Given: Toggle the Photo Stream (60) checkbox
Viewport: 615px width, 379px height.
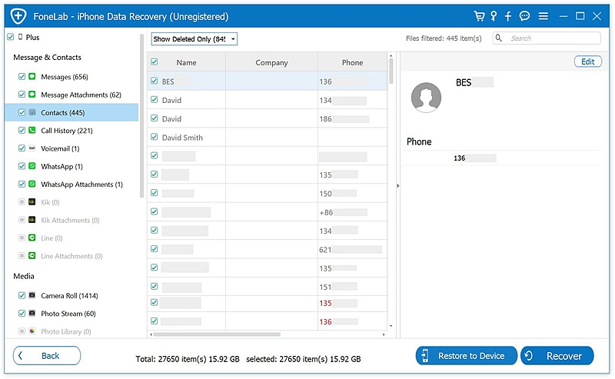Looking at the screenshot, I should click(22, 313).
